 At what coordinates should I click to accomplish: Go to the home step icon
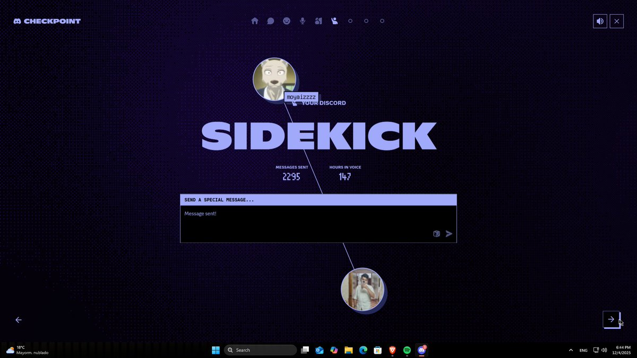[x=255, y=21]
